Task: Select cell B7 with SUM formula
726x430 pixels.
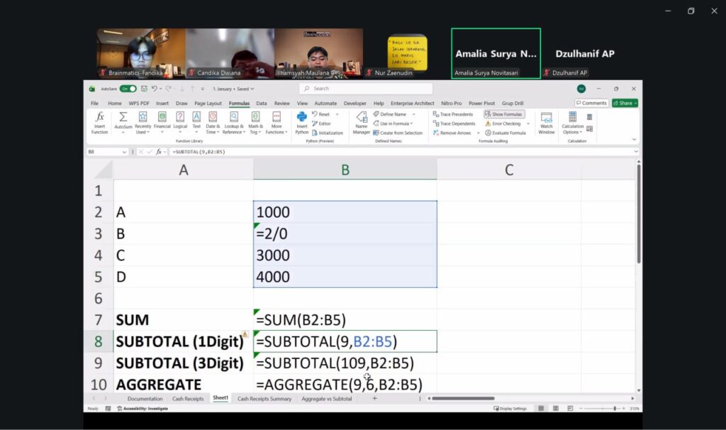Action: [345, 319]
